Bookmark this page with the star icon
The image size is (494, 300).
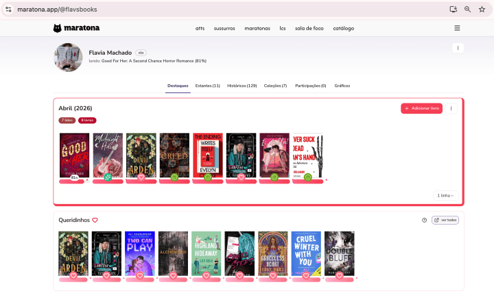click(482, 9)
